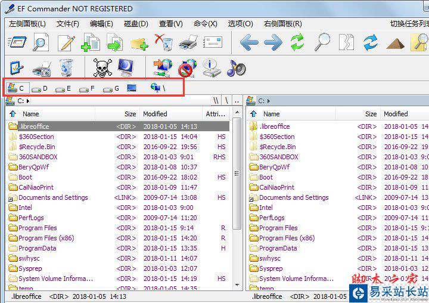Switch to drive D button
The width and height of the screenshot is (429, 303).
[40, 88]
